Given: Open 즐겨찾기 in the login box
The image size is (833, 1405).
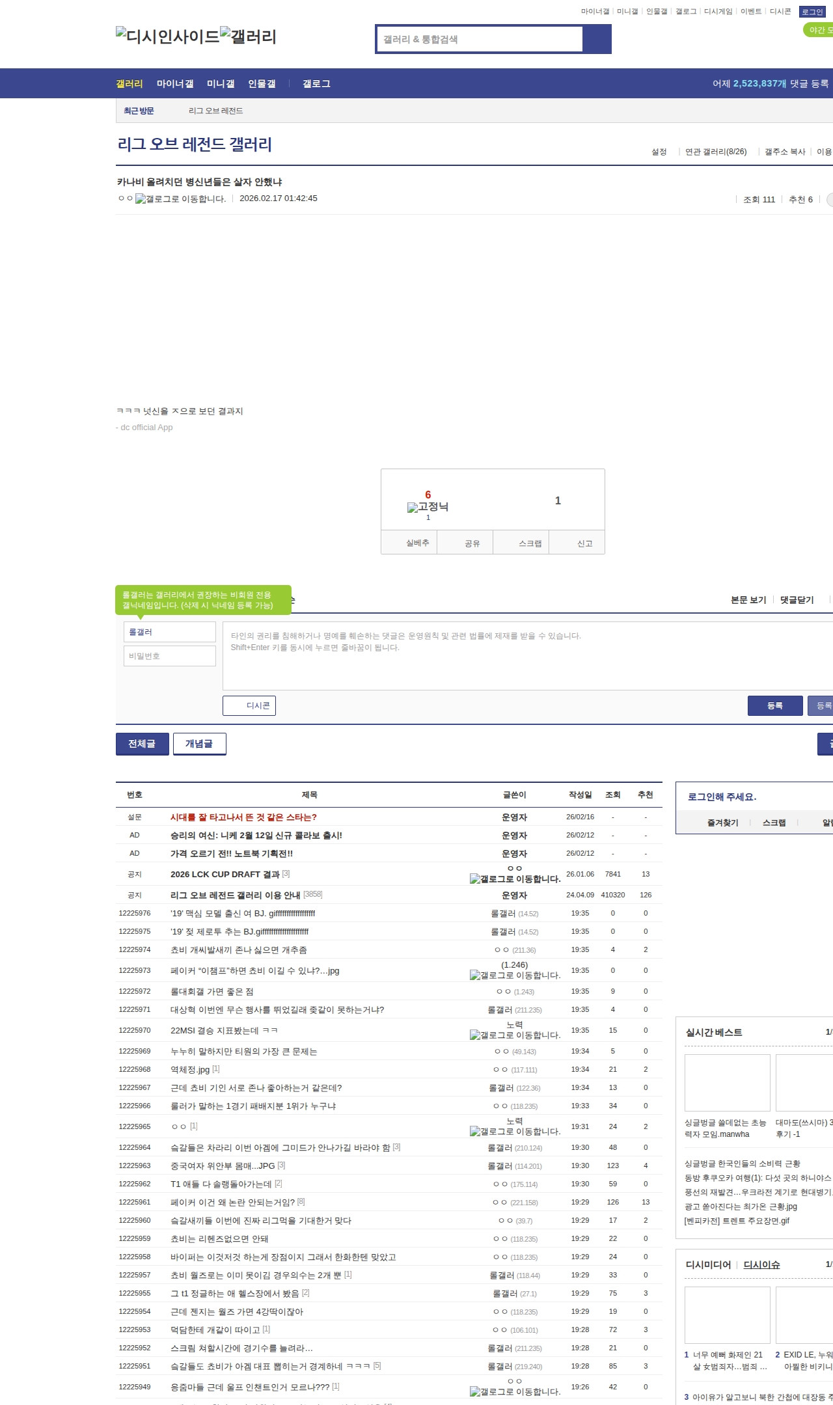Looking at the screenshot, I should [723, 823].
